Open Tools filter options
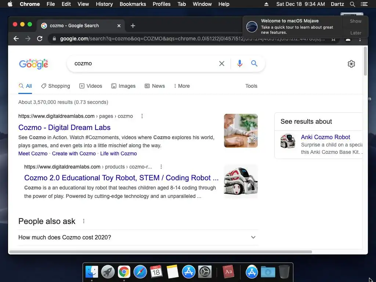Screen dimensions: 376x282 (x=251, y=86)
